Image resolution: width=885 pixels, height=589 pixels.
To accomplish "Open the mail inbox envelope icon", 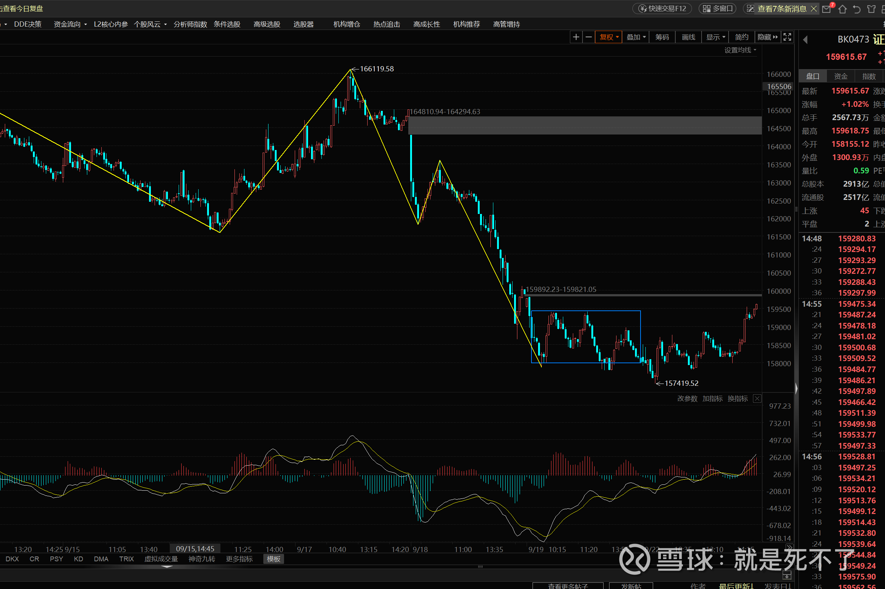I will click(x=826, y=9).
